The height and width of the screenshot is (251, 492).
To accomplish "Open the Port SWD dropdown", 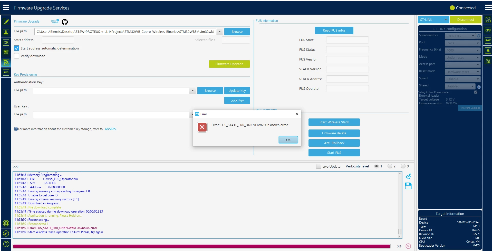I will (462, 43).
